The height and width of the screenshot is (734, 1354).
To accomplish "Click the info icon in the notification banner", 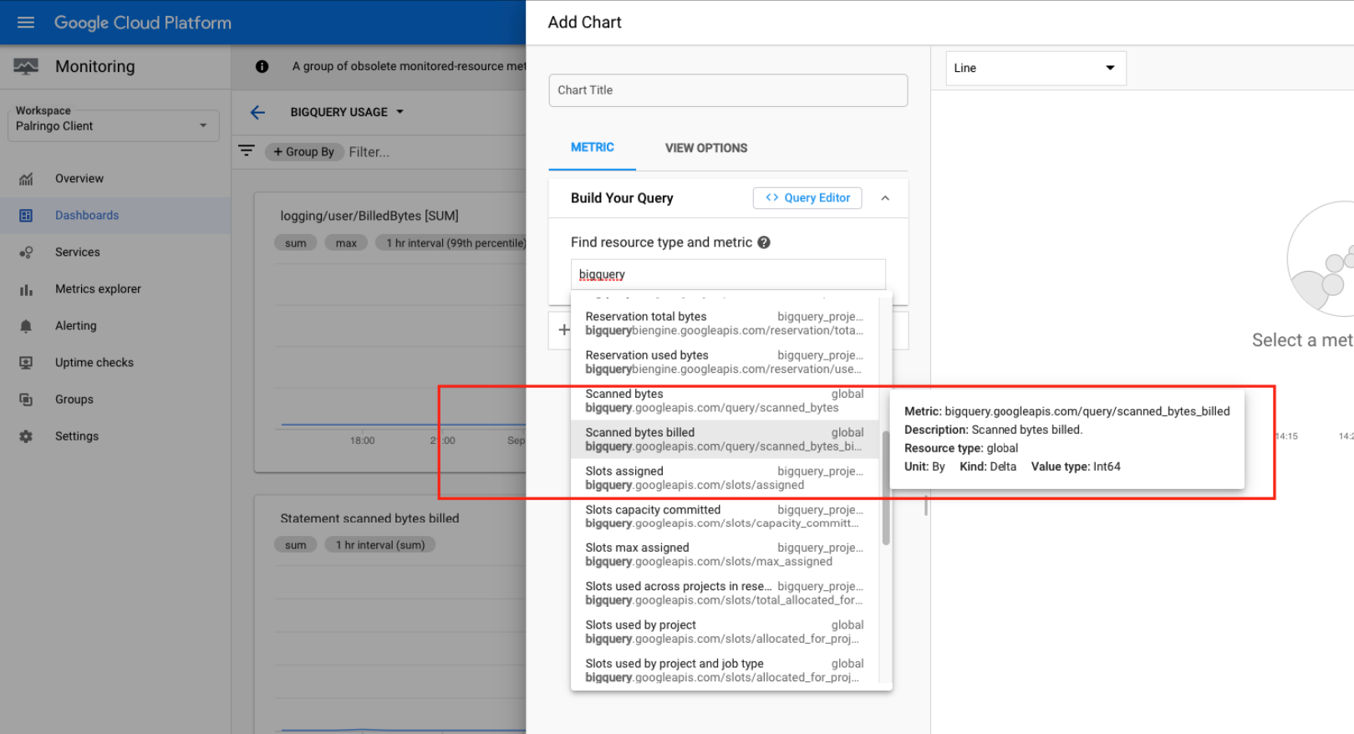I will pos(262,66).
